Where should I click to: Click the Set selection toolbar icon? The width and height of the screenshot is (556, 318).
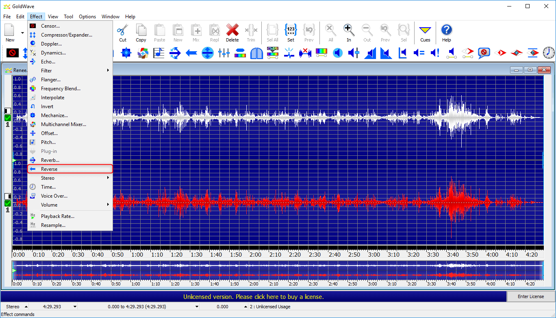[291, 30]
